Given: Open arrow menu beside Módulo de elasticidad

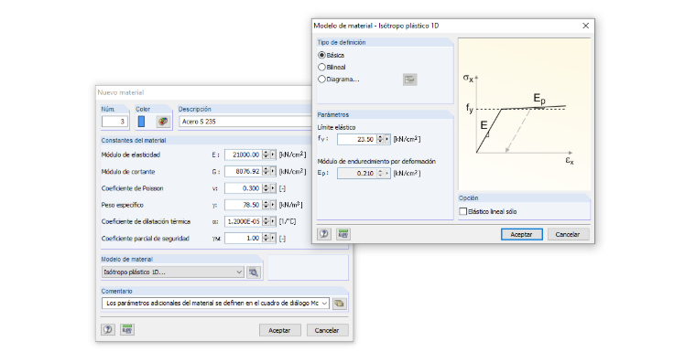Looking at the screenshot, I should click(273, 155).
